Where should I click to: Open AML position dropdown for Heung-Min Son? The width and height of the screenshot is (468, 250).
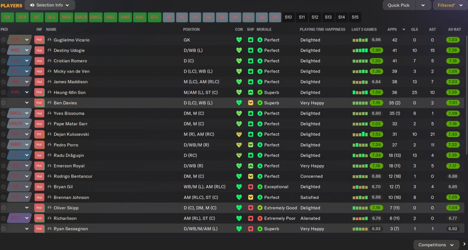click(27, 92)
